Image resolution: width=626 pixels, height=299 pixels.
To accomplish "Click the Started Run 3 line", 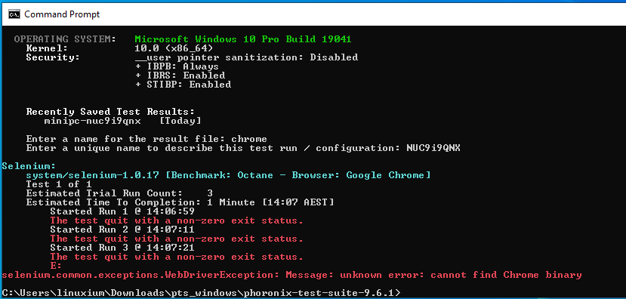I will coord(122,248).
